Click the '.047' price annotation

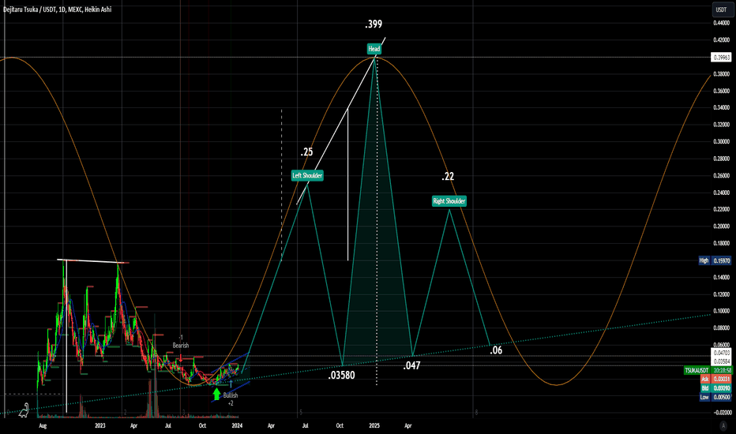pos(411,365)
